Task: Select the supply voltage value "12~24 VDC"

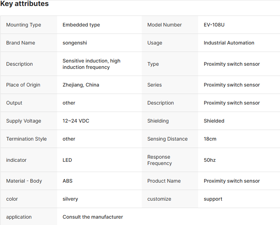Action: (76, 121)
